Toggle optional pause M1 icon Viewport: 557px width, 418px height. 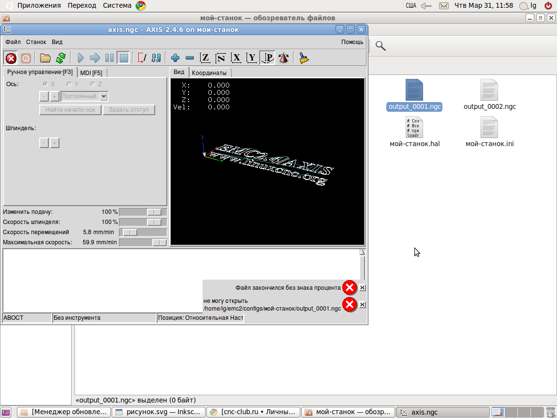[156, 58]
